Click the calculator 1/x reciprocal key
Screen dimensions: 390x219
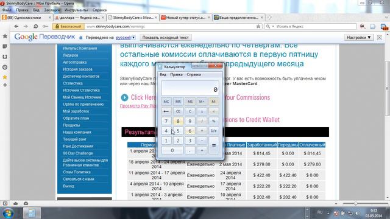(214, 131)
